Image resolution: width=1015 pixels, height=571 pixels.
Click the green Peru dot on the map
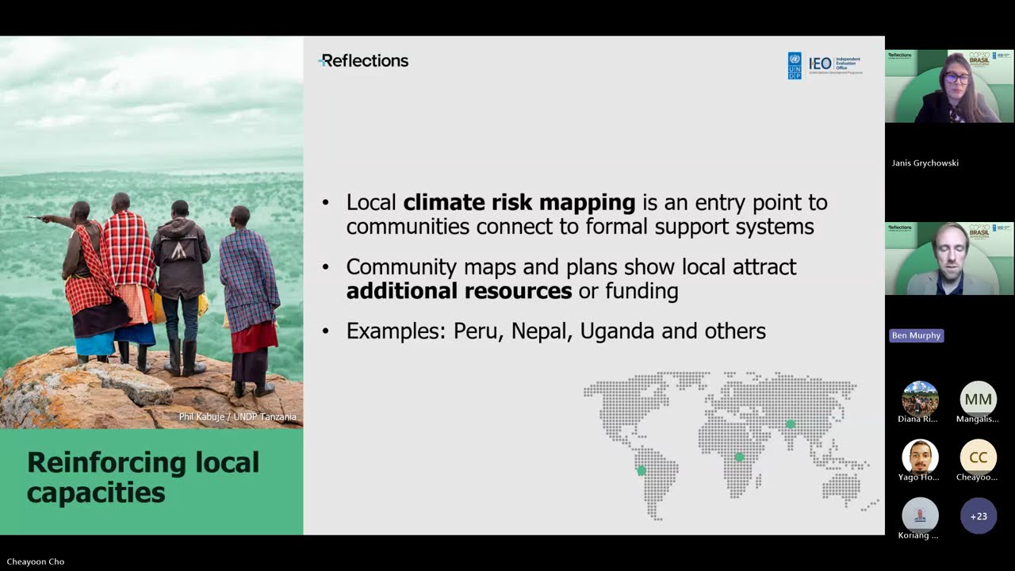click(x=642, y=471)
